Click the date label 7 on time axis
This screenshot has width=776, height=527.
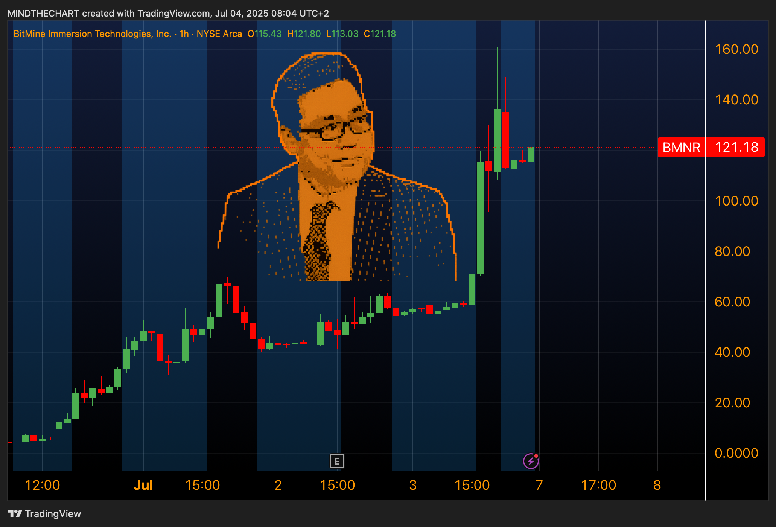539,485
